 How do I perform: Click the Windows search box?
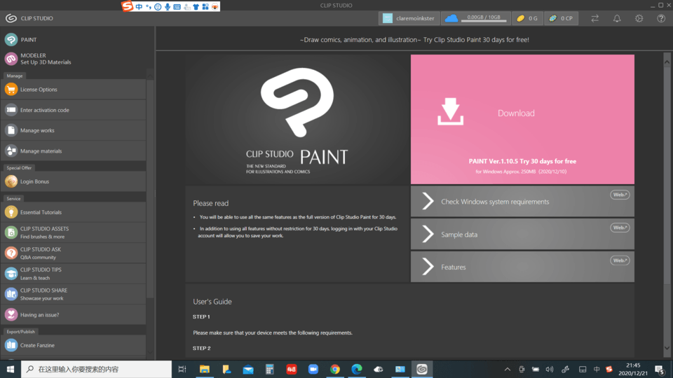pyautogui.click(x=97, y=369)
